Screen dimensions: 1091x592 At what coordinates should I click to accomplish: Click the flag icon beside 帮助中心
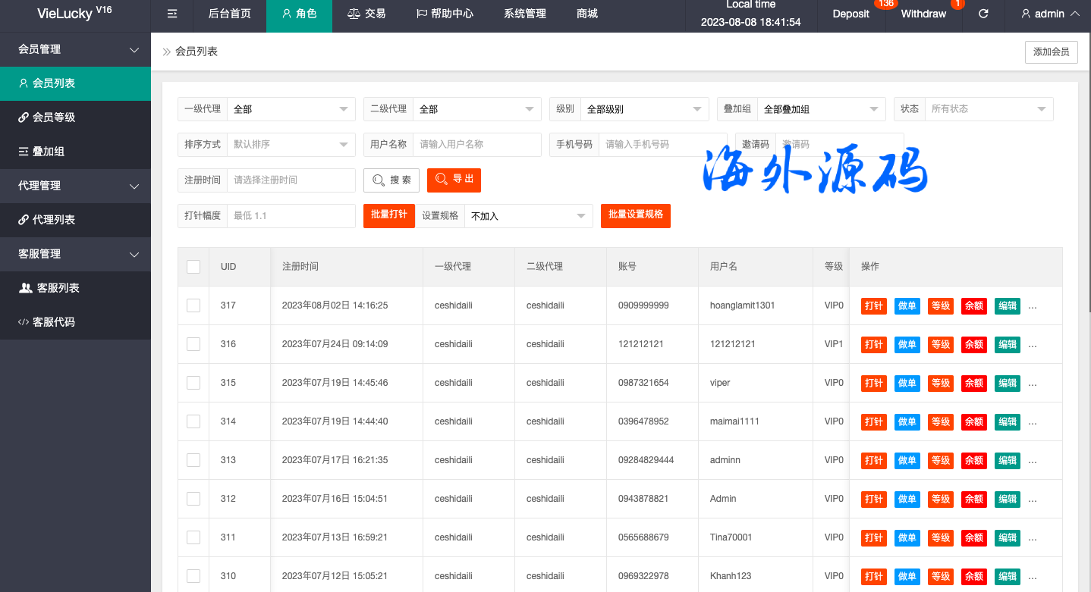click(x=422, y=14)
